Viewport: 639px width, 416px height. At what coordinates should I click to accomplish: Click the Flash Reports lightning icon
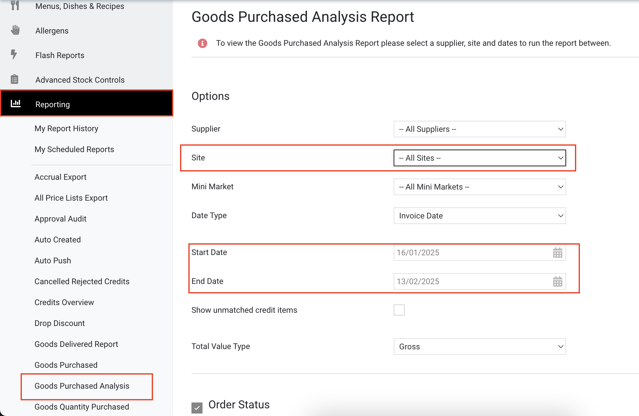click(x=14, y=54)
